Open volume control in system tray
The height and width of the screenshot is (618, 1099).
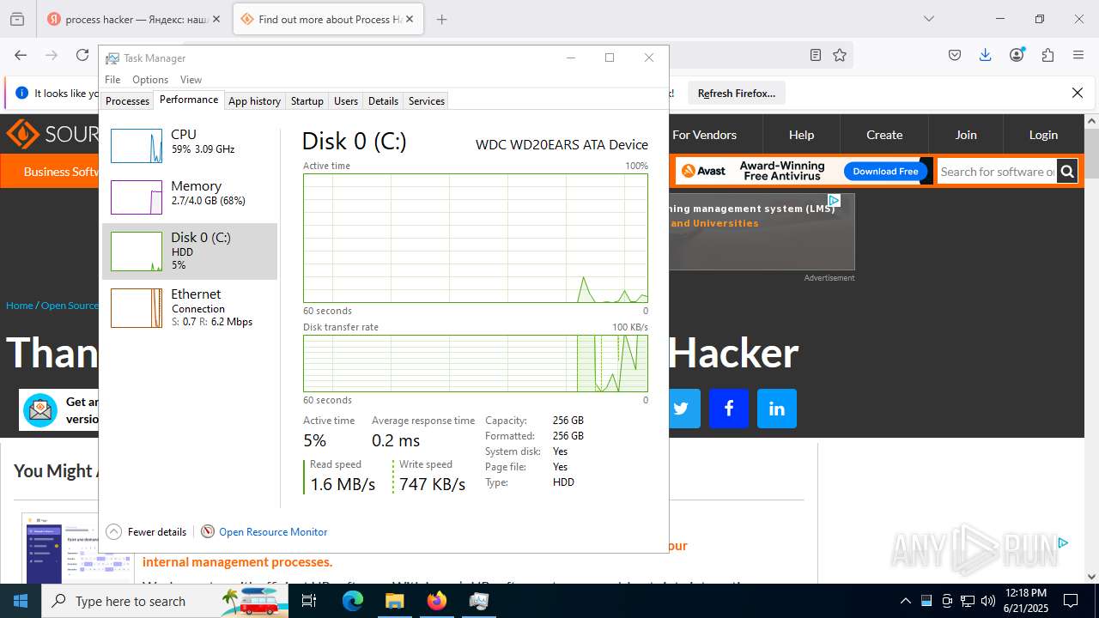987,601
